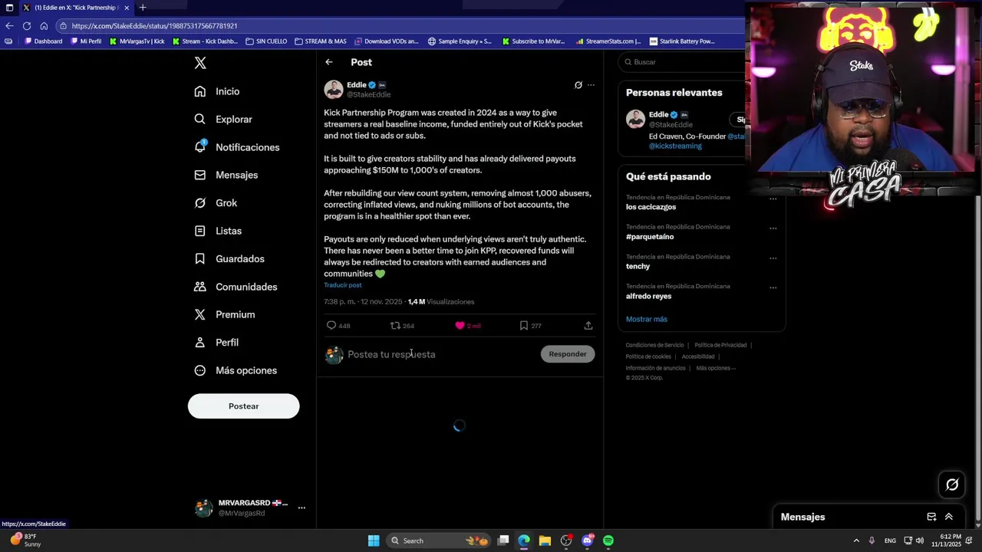Open more options for los cacicazgos trend
This screenshot has height=552, width=982.
pyautogui.click(x=773, y=199)
